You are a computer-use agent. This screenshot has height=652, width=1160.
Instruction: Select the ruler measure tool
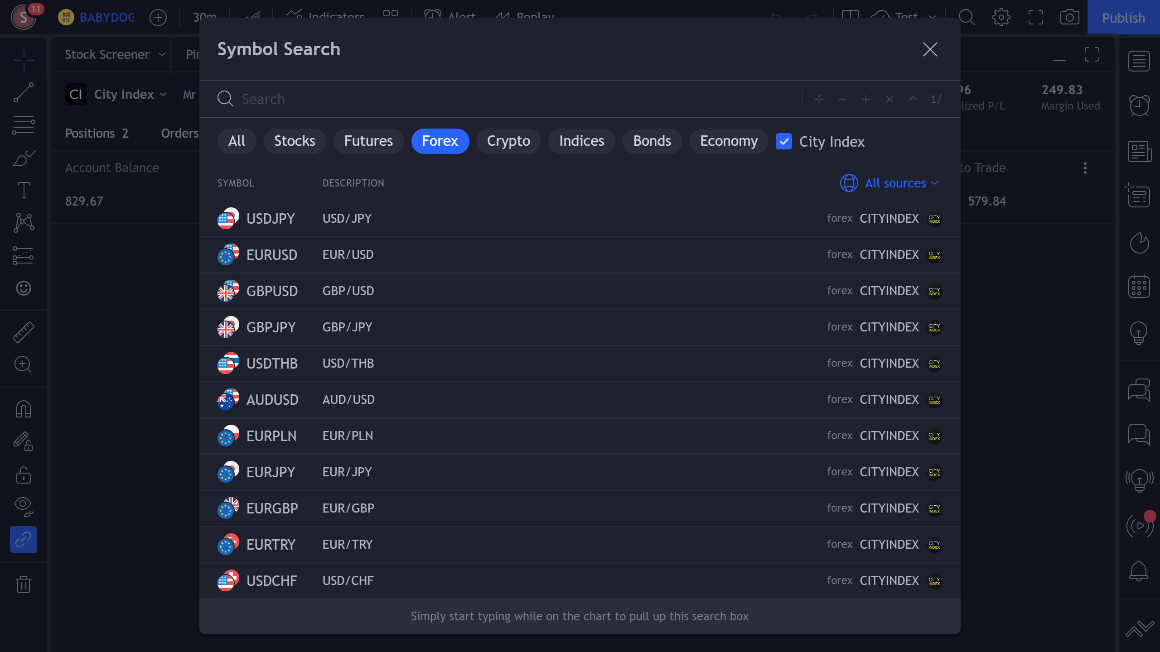click(23, 332)
